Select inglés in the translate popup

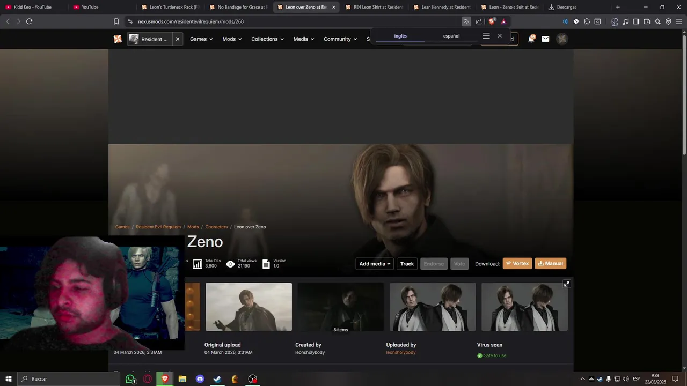click(400, 36)
